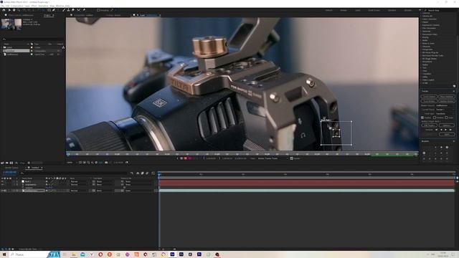Open Composition Mini-Flowchart icon in timeline
The height and width of the screenshot is (258, 459).
click(132, 173)
